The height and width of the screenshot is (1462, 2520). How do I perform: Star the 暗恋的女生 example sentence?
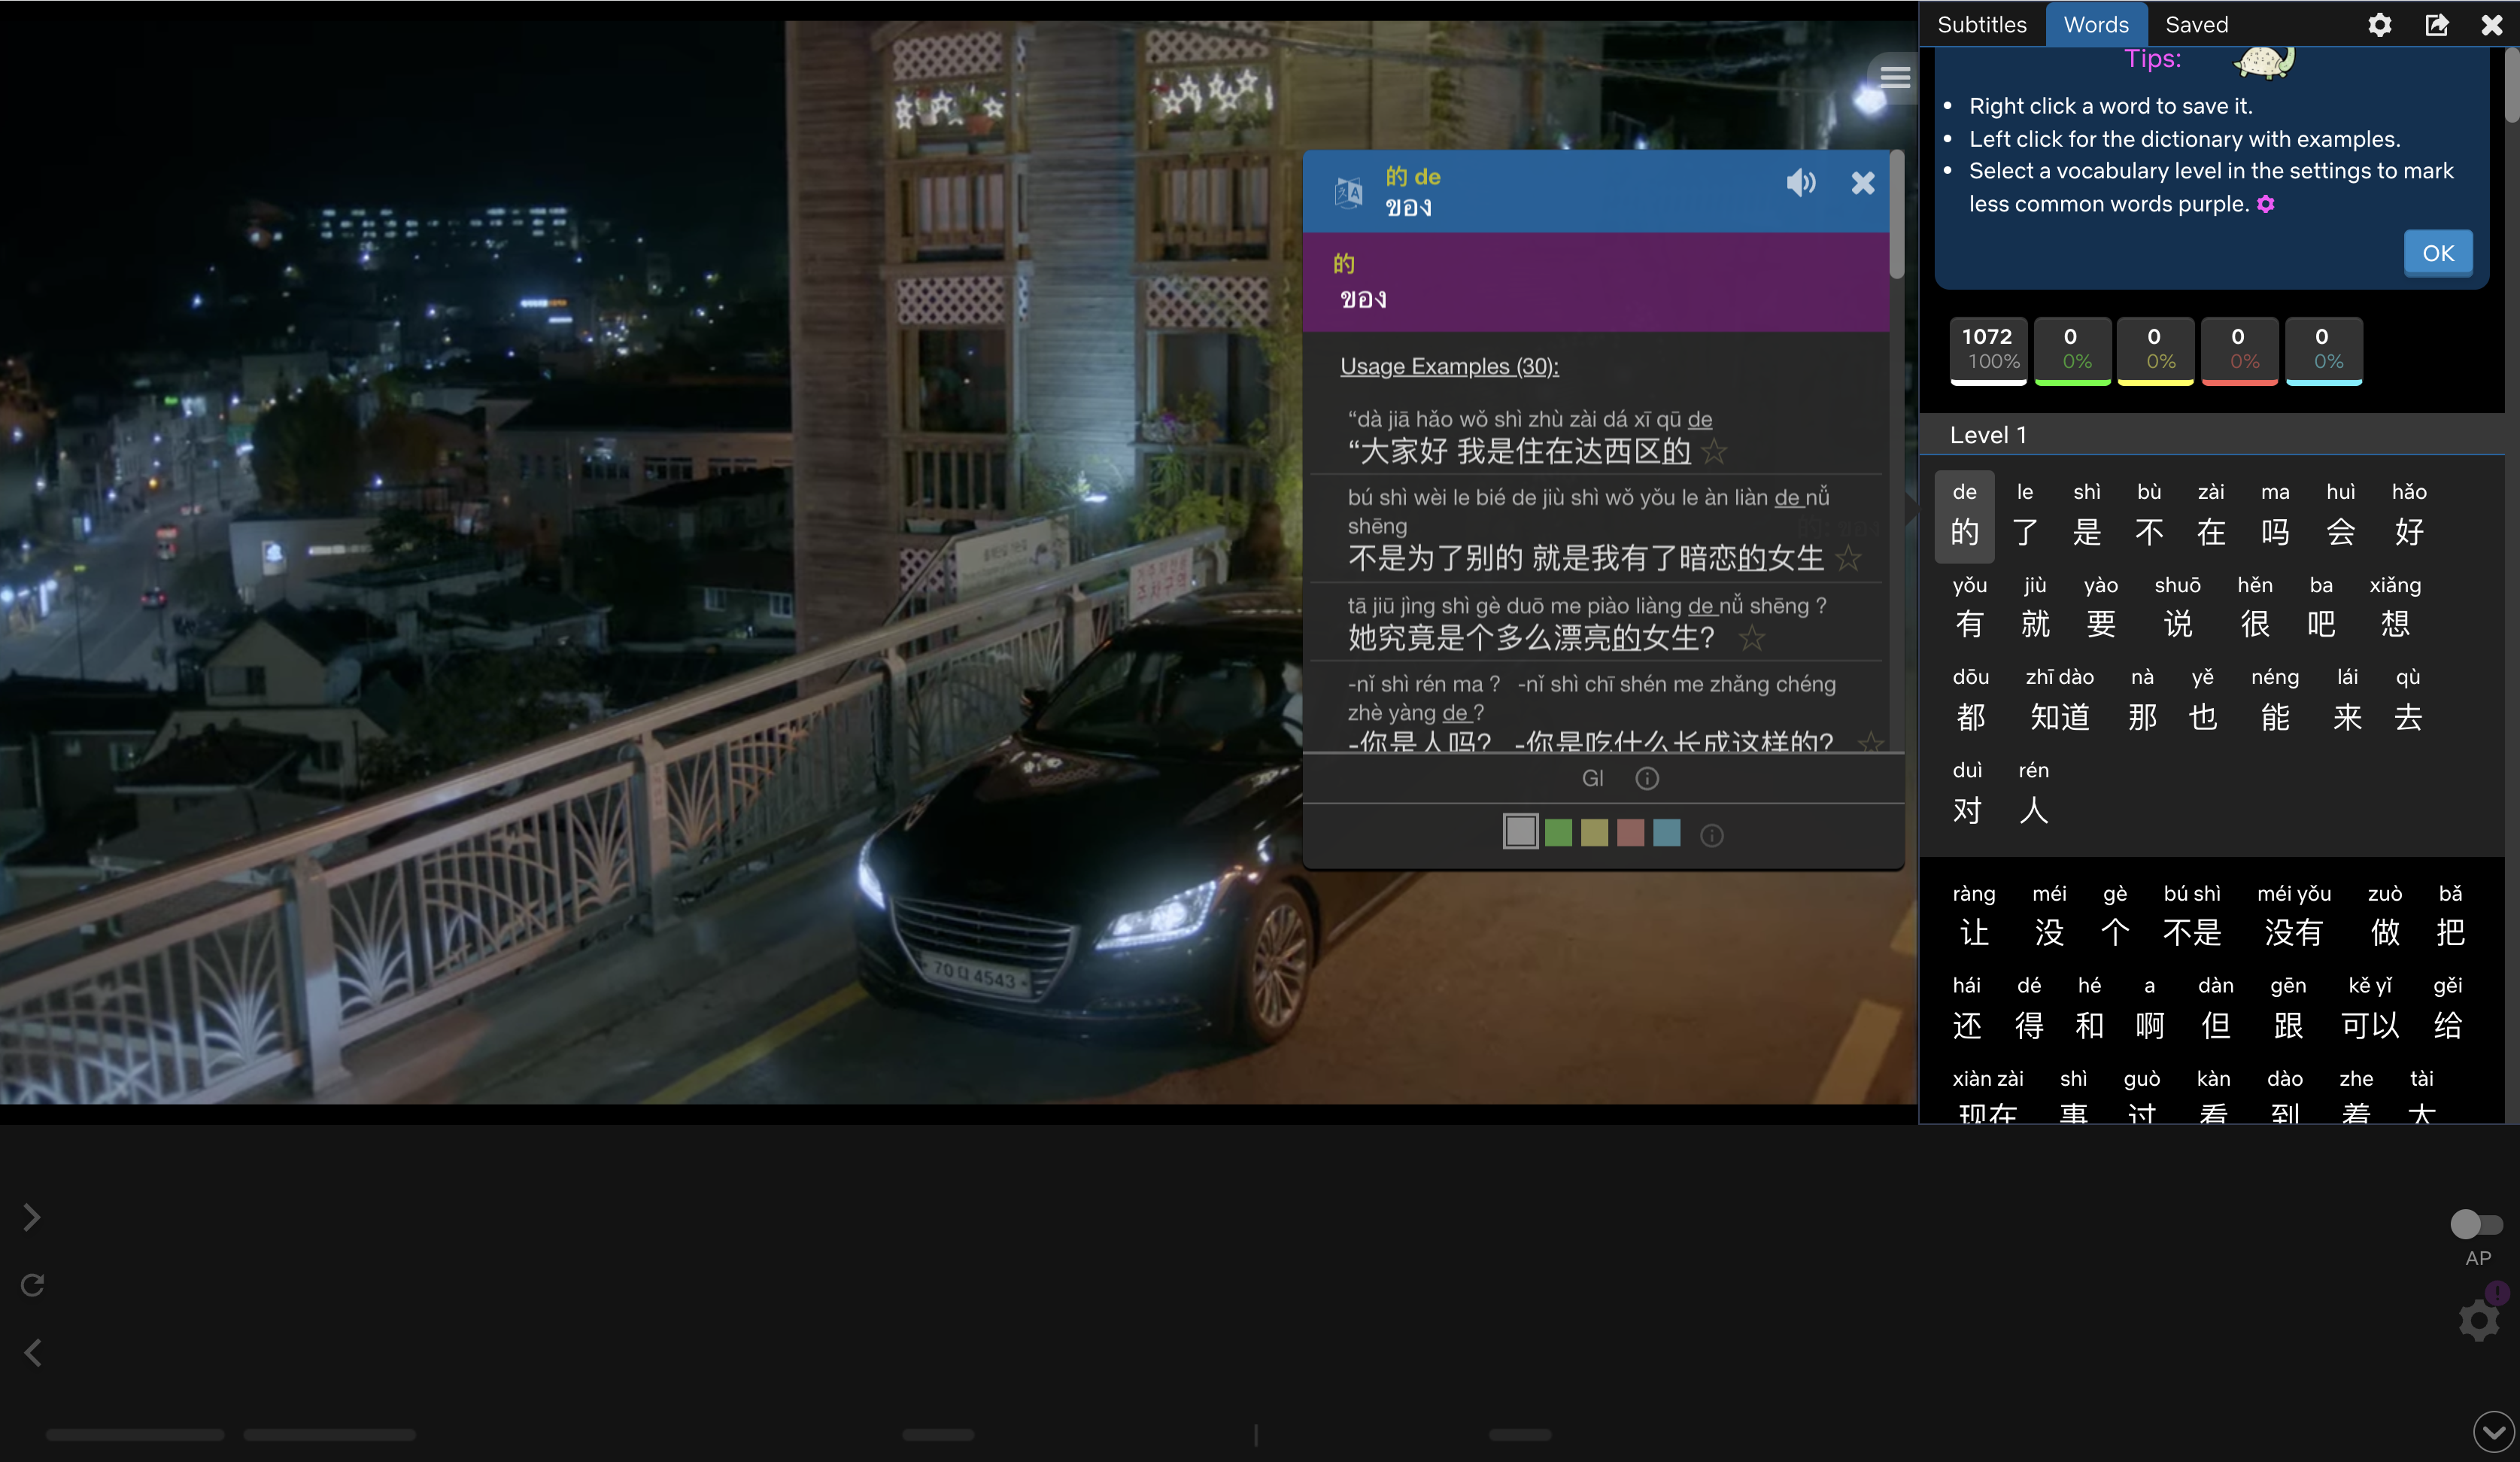click(x=1848, y=558)
